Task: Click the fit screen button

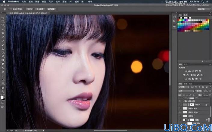Action: pos(40,9)
